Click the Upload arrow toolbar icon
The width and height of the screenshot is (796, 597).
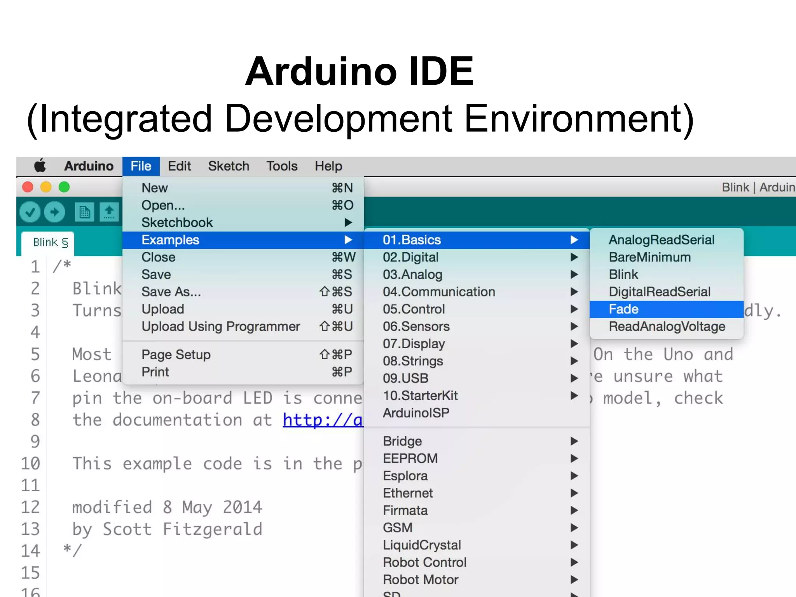tap(54, 212)
